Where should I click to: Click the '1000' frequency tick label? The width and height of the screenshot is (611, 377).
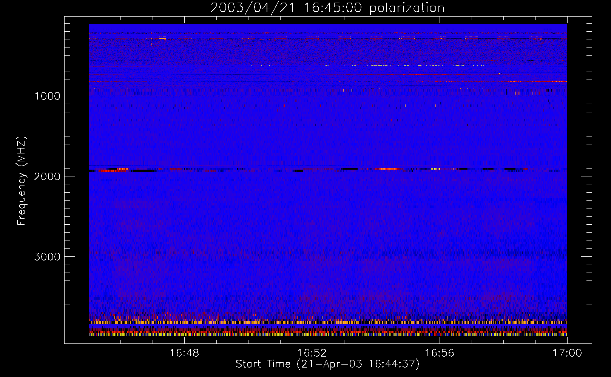point(47,96)
